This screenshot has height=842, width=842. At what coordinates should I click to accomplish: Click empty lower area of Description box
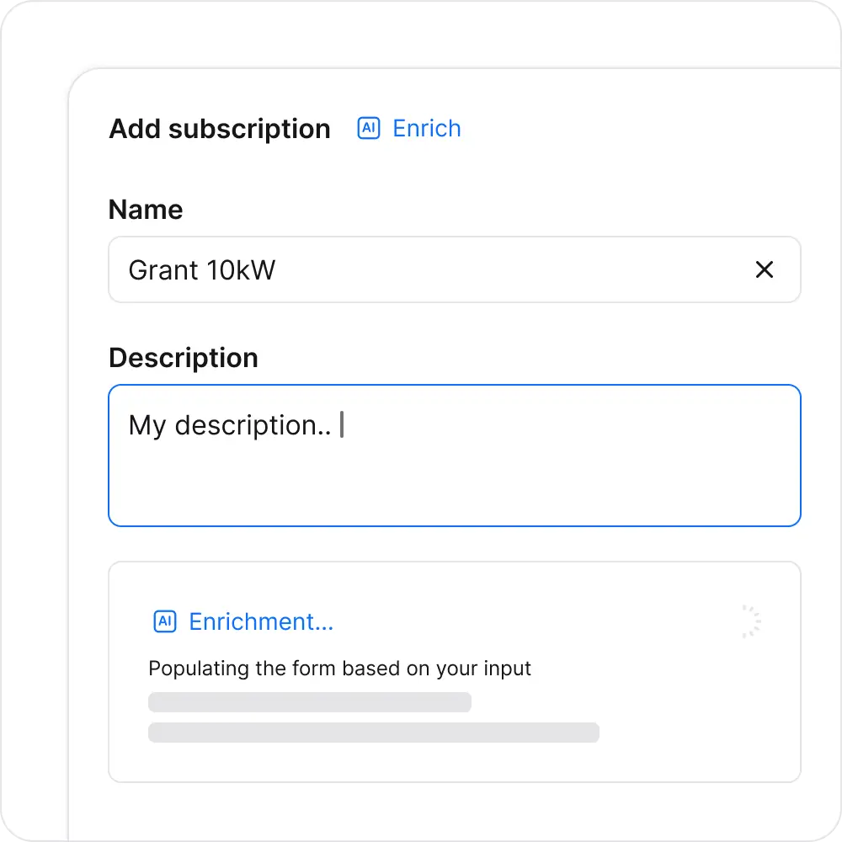pyautogui.click(x=455, y=493)
